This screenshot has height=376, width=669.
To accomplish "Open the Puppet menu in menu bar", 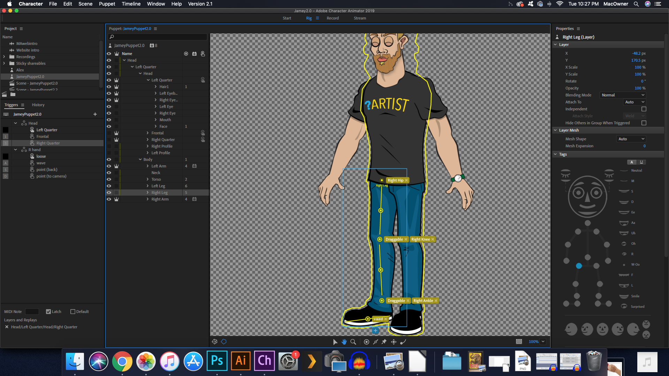I will pyautogui.click(x=106, y=4).
